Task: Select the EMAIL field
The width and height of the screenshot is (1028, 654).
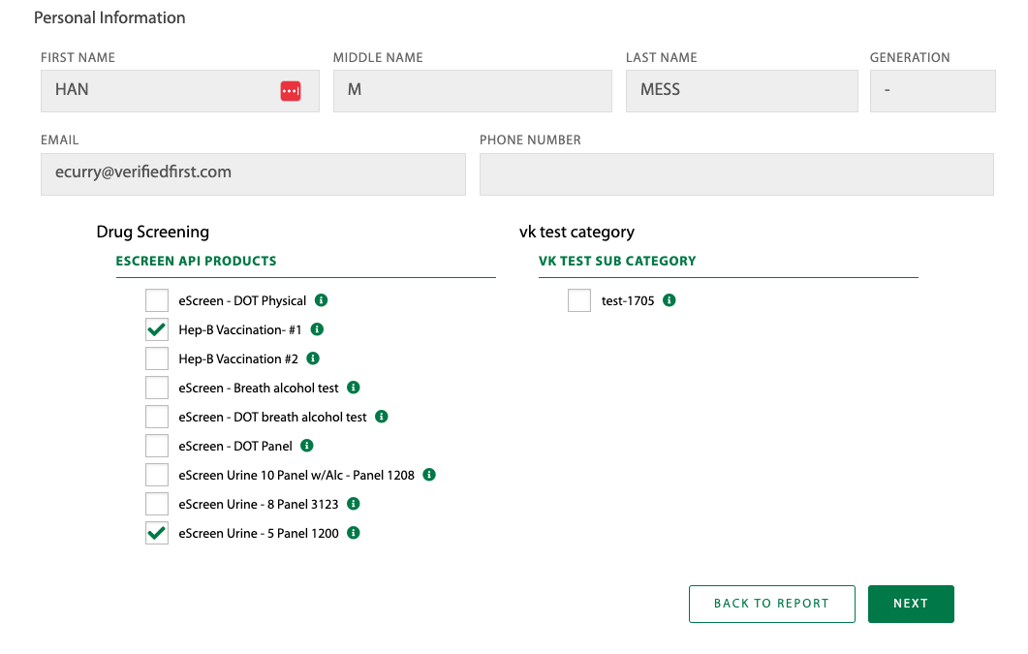Action: 252,174
